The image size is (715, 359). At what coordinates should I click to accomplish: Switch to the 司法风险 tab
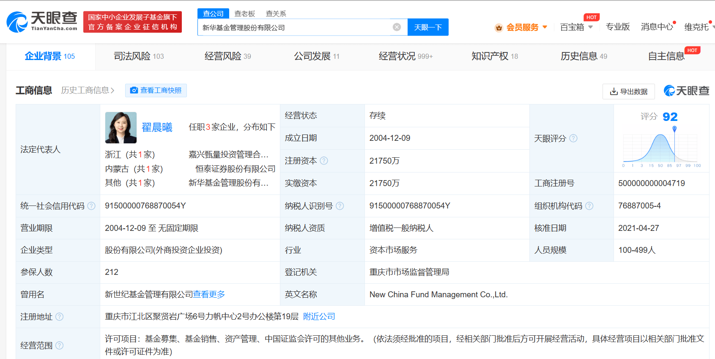click(139, 56)
